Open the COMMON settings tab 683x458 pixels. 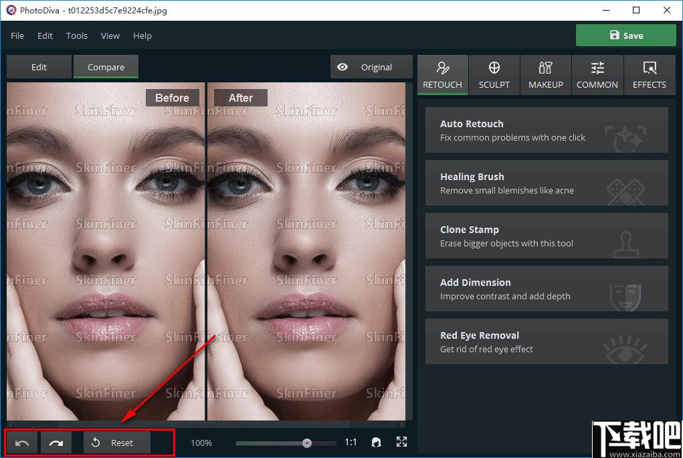point(597,75)
